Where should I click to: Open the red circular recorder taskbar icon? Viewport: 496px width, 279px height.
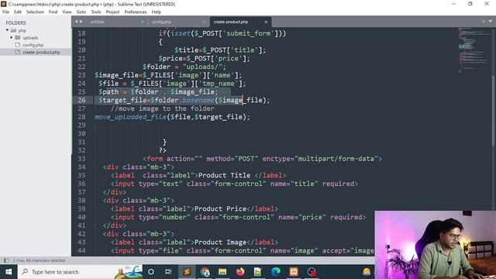point(312,272)
